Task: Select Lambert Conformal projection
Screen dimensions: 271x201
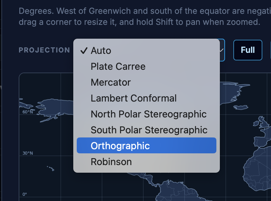Action: tap(147, 98)
